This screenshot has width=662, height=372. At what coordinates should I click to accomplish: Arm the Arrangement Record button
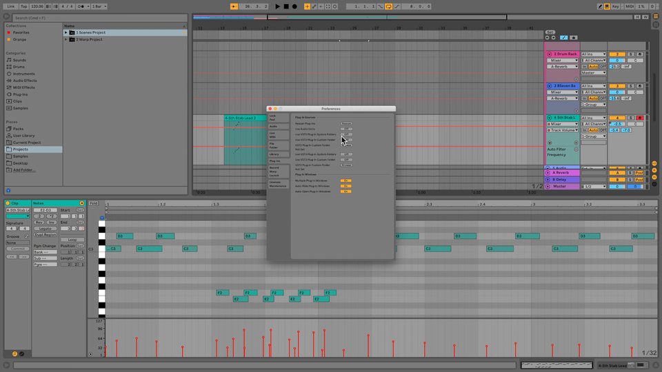click(x=294, y=6)
